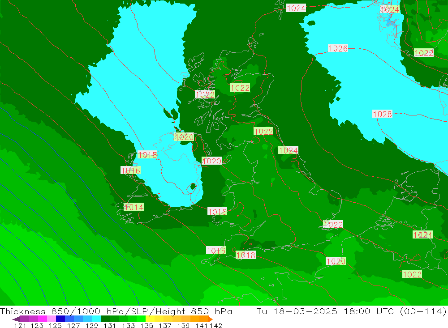This screenshot has height=328, width=448.
Task: Click the orange right arrow end of the legend
Action: pyautogui.click(x=210, y=319)
